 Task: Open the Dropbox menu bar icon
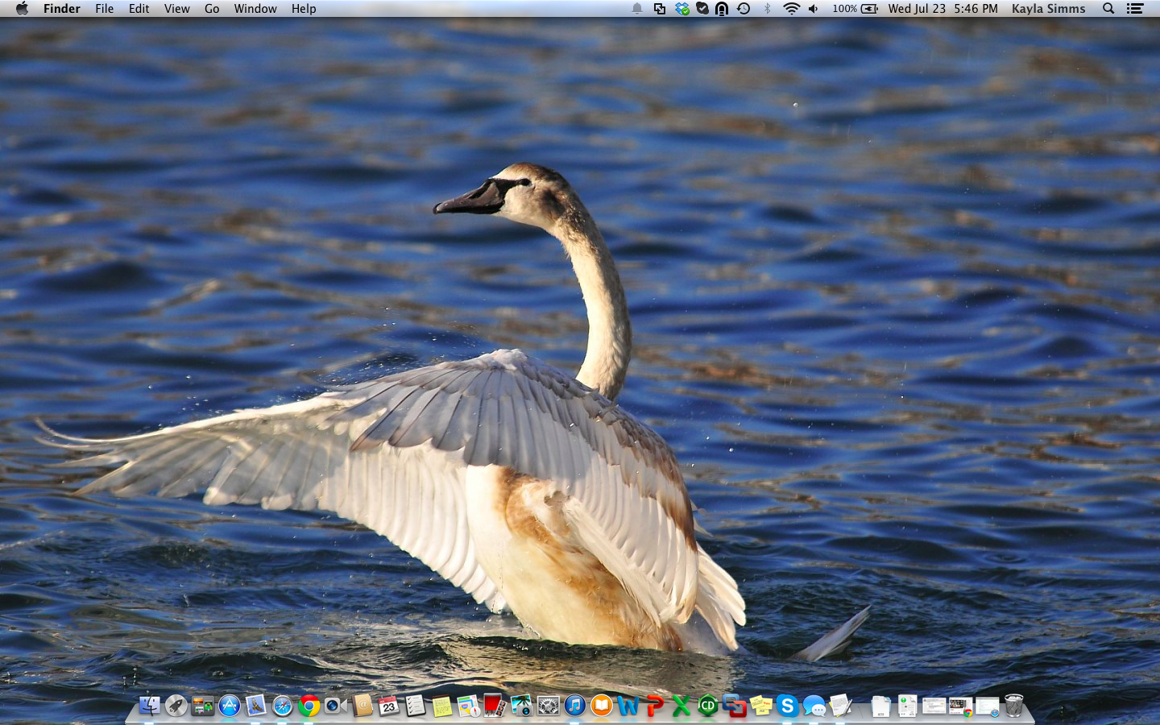[x=682, y=9]
